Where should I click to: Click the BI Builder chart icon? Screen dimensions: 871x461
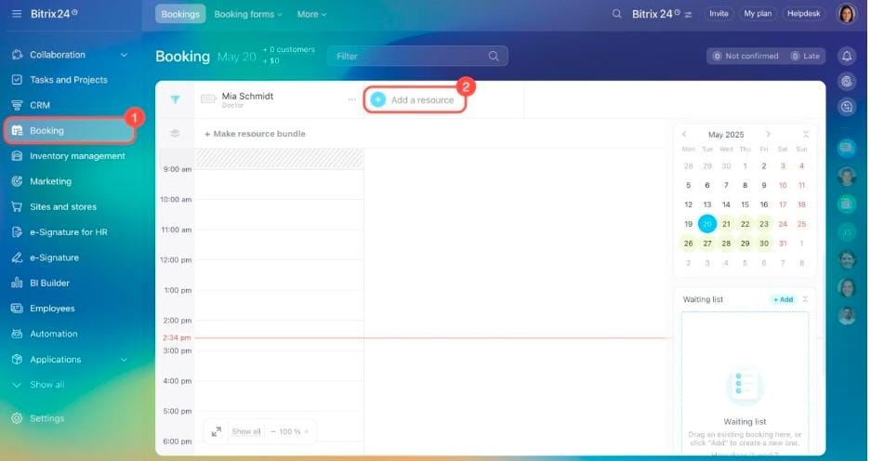click(18, 283)
